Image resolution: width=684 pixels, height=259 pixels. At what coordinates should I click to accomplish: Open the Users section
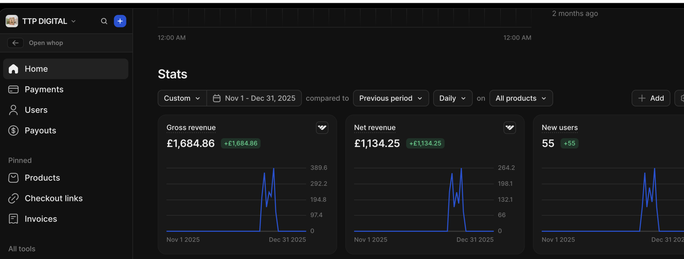pos(36,110)
